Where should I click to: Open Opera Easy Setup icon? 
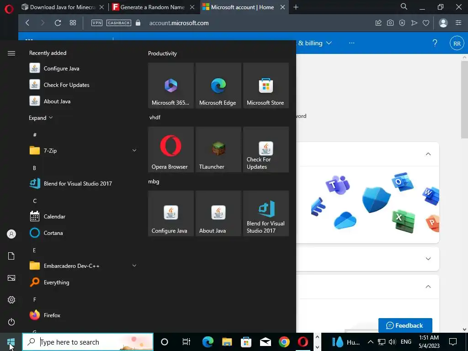[x=458, y=23]
